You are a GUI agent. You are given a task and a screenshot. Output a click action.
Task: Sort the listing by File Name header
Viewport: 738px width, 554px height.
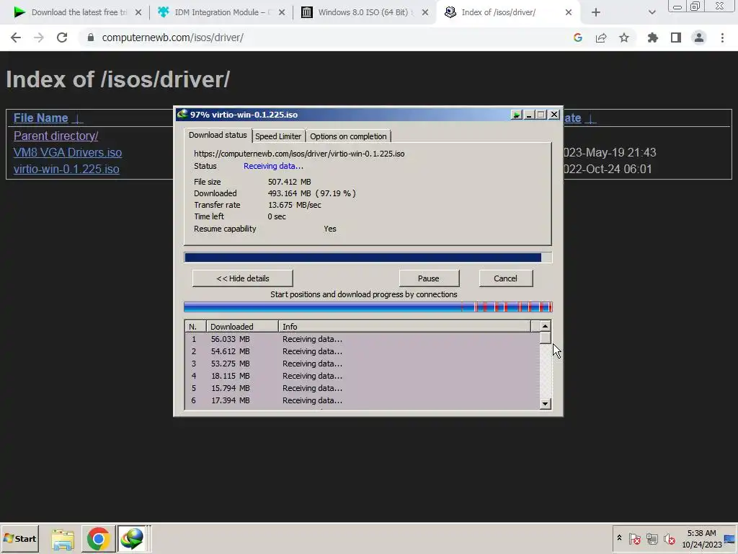(x=41, y=118)
